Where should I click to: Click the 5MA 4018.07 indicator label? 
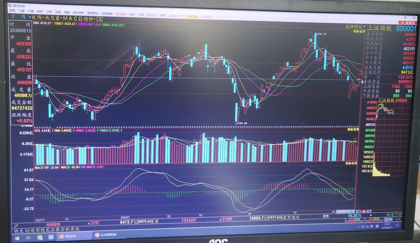point(43,23)
